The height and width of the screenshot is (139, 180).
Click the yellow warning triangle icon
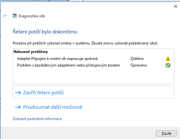point(168,59)
